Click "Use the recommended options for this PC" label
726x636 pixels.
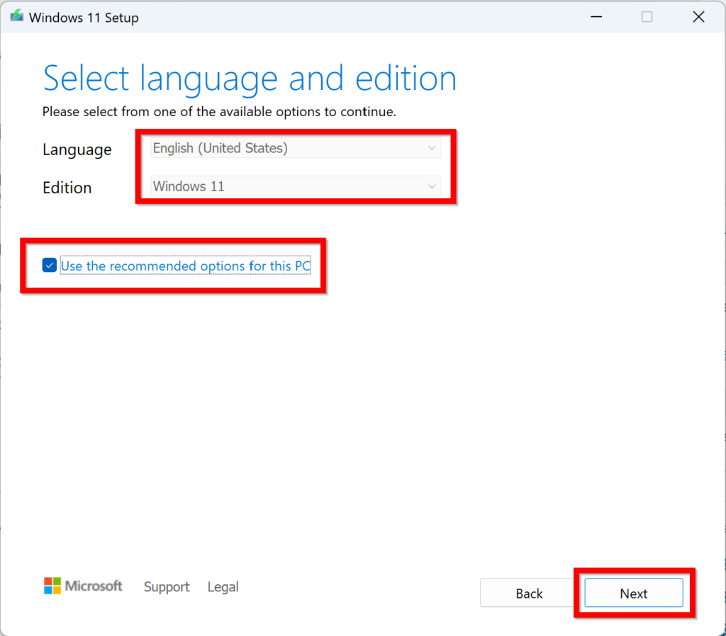click(x=186, y=266)
